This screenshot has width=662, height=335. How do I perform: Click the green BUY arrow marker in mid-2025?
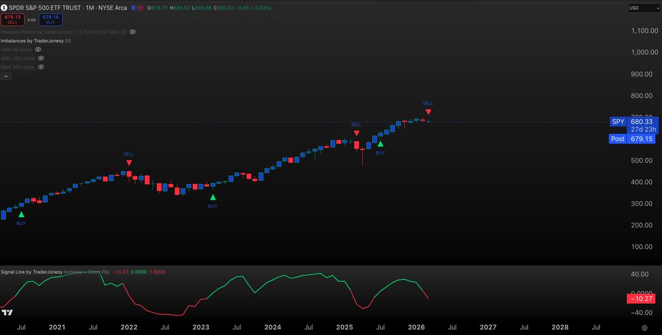click(x=380, y=144)
